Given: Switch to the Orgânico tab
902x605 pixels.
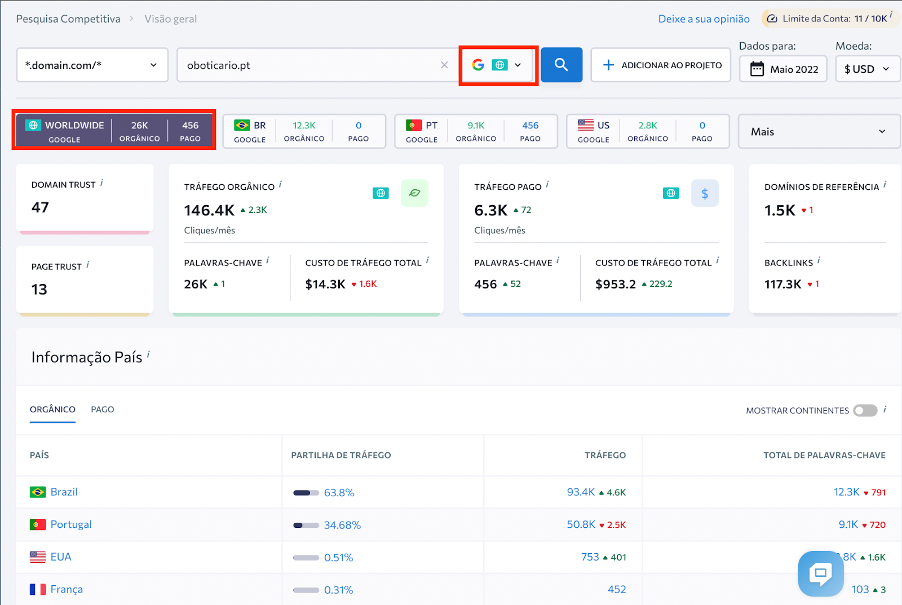Looking at the screenshot, I should click(52, 410).
